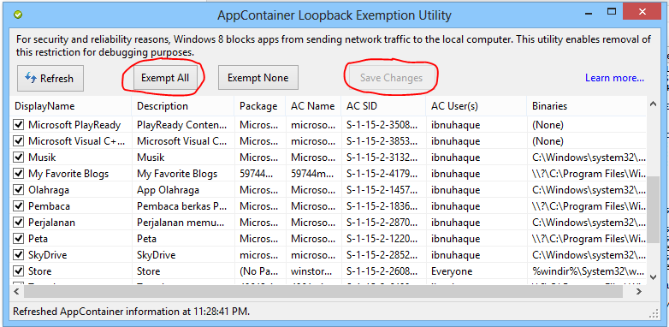Click the Musik display name text
This screenshot has width=669, height=327.
coord(42,158)
